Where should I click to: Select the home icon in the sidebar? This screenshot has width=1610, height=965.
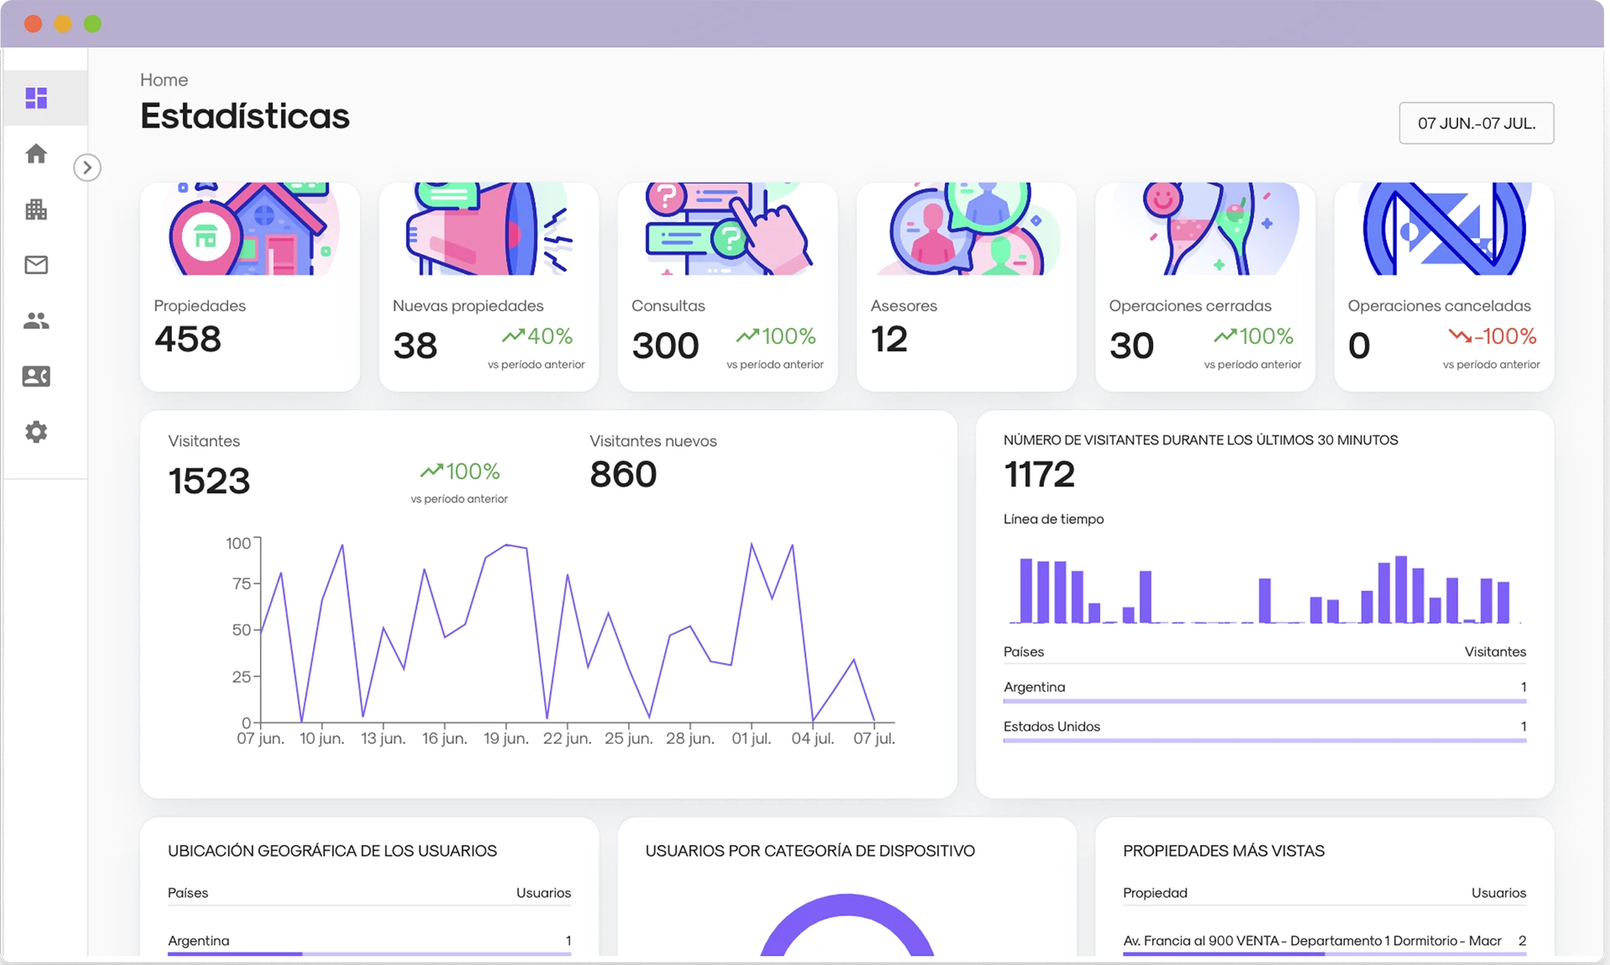click(36, 153)
